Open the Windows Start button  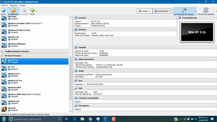[x=4, y=119]
